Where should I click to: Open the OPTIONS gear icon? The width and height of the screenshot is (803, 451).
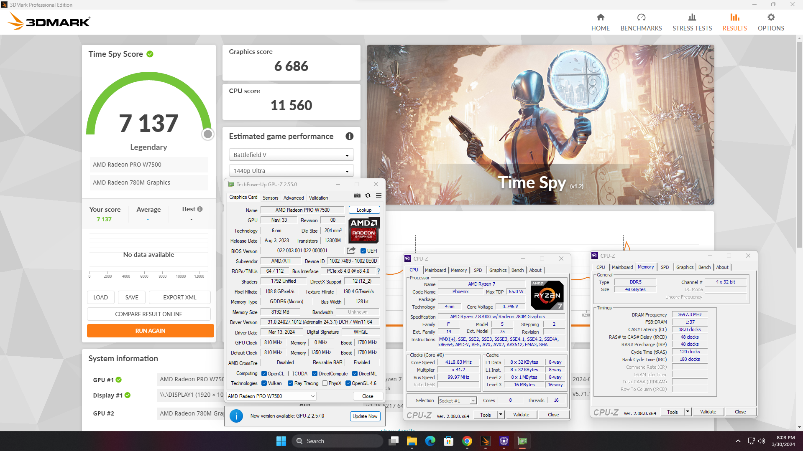coord(771,17)
